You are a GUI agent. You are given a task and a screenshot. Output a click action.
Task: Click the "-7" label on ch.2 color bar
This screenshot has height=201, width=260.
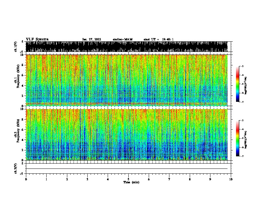[x=242, y=156]
